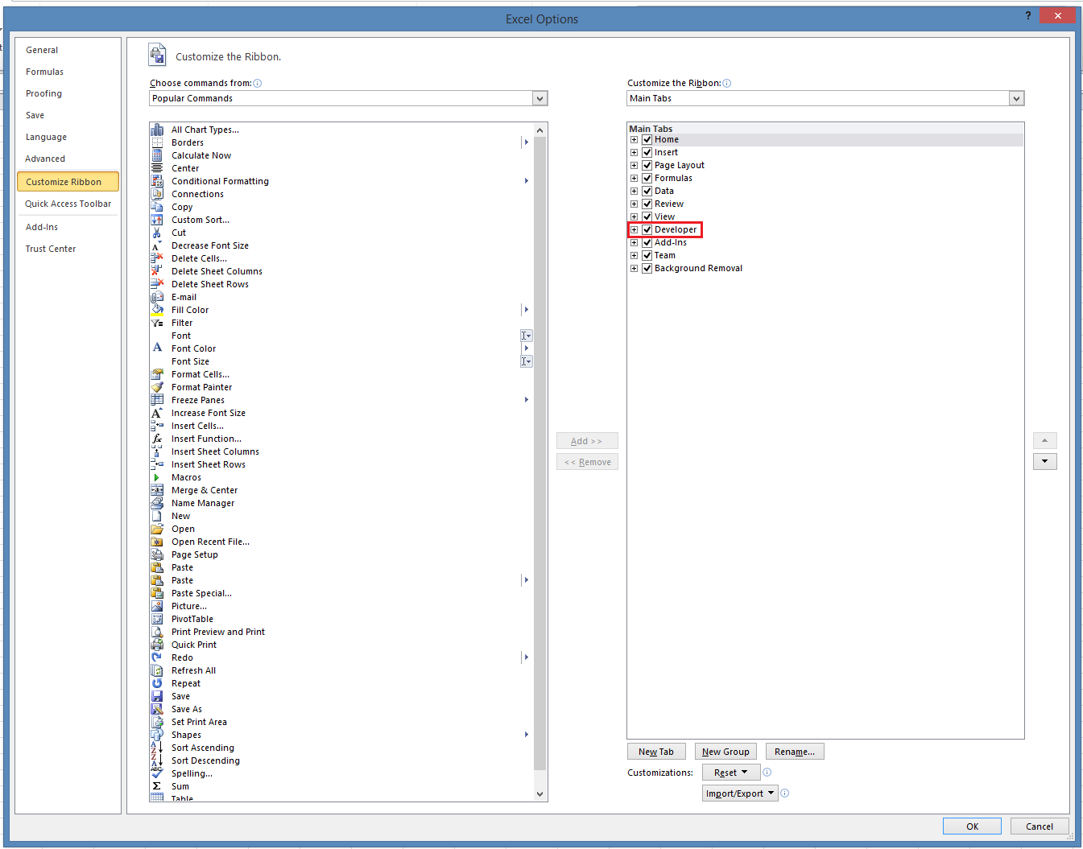Viewport: 1083px width, 849px height.
Task: Click the Copy command icon
Action: [x=157, y=207]
